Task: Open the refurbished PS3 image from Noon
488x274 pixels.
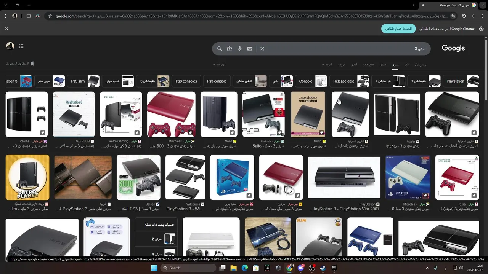Action: coord(308,115)
